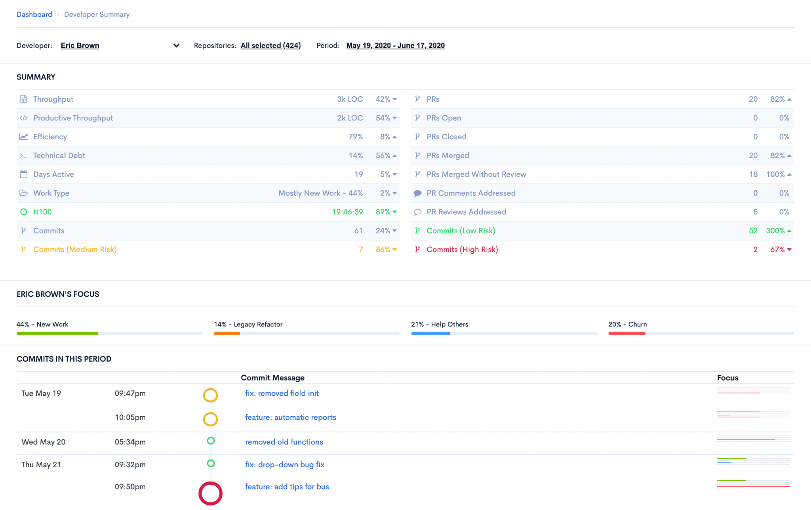
Task: Click the Commits branch icon
Action: (x=24, y=231)
